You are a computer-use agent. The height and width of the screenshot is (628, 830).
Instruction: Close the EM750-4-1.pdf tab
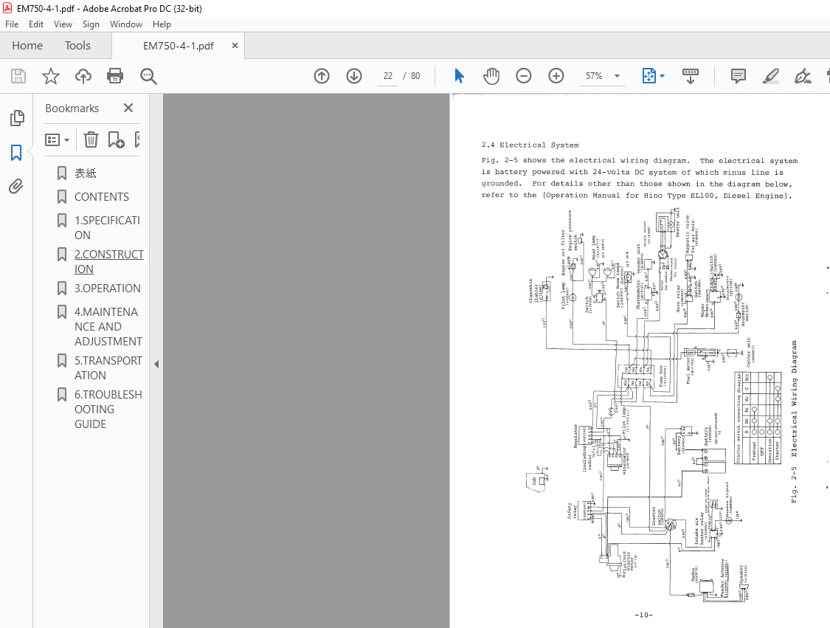(x=235, y=46)
